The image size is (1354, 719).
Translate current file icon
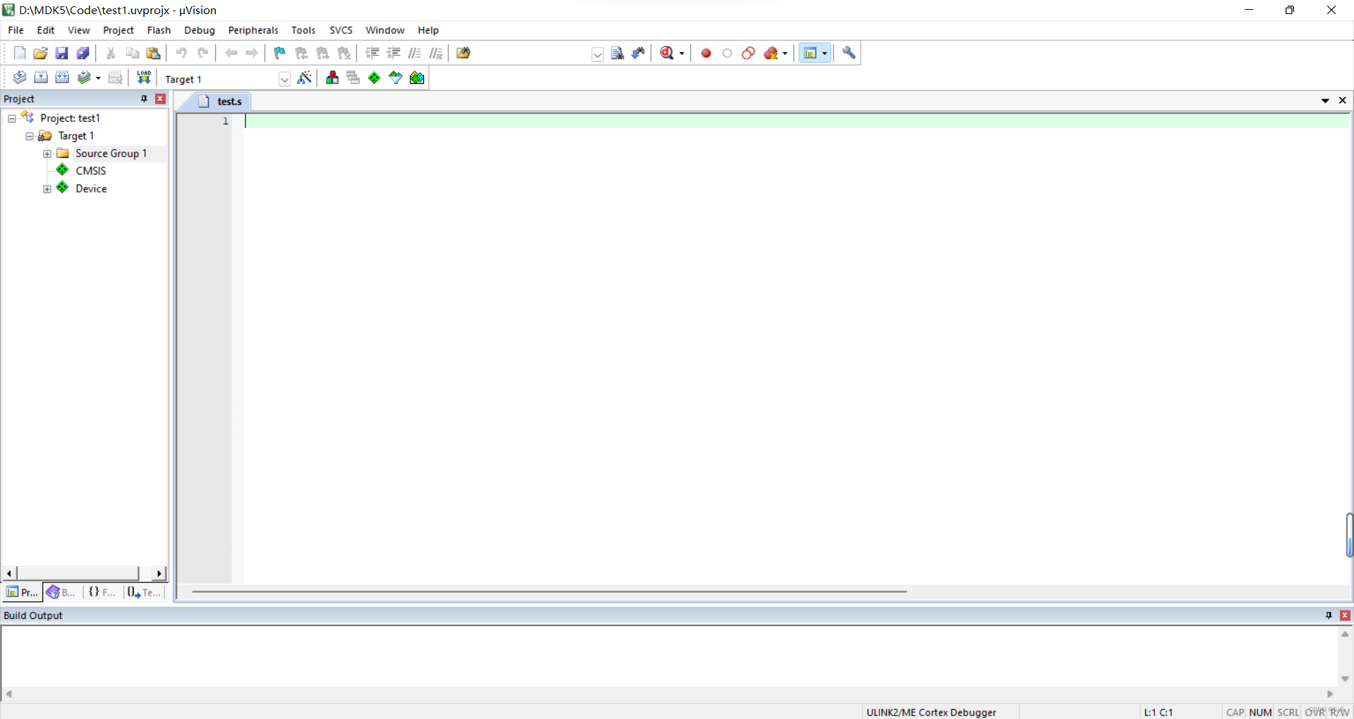click(x=20, y=78)
